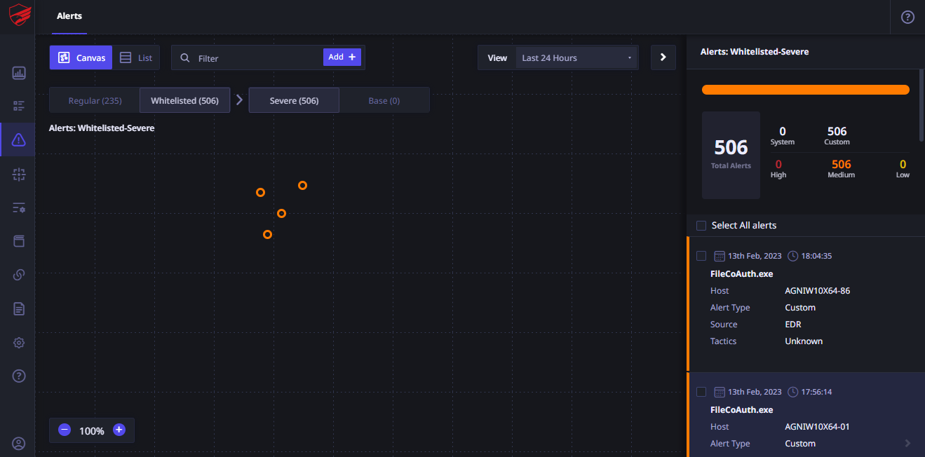Switch to the Base (0) tab

point(384,100)
